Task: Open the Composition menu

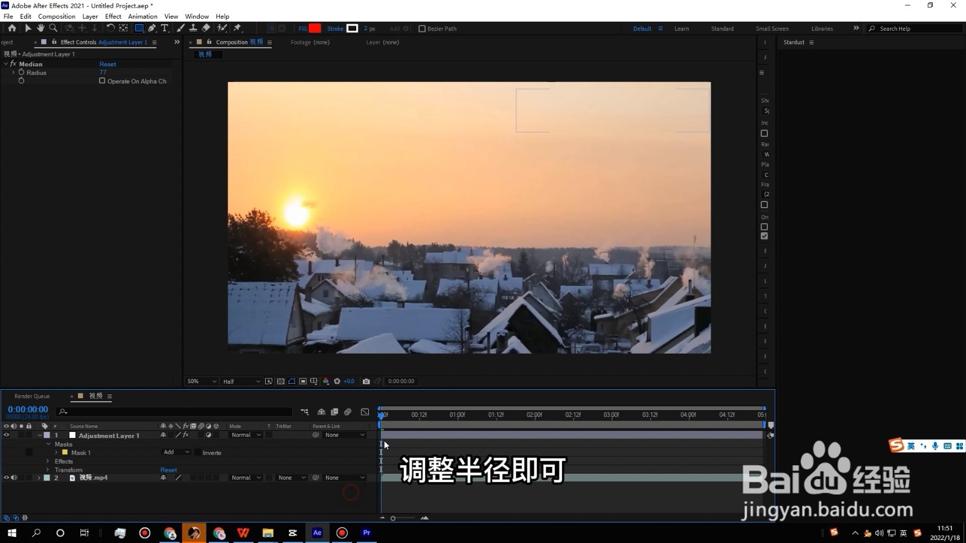Action: (56, 16)
